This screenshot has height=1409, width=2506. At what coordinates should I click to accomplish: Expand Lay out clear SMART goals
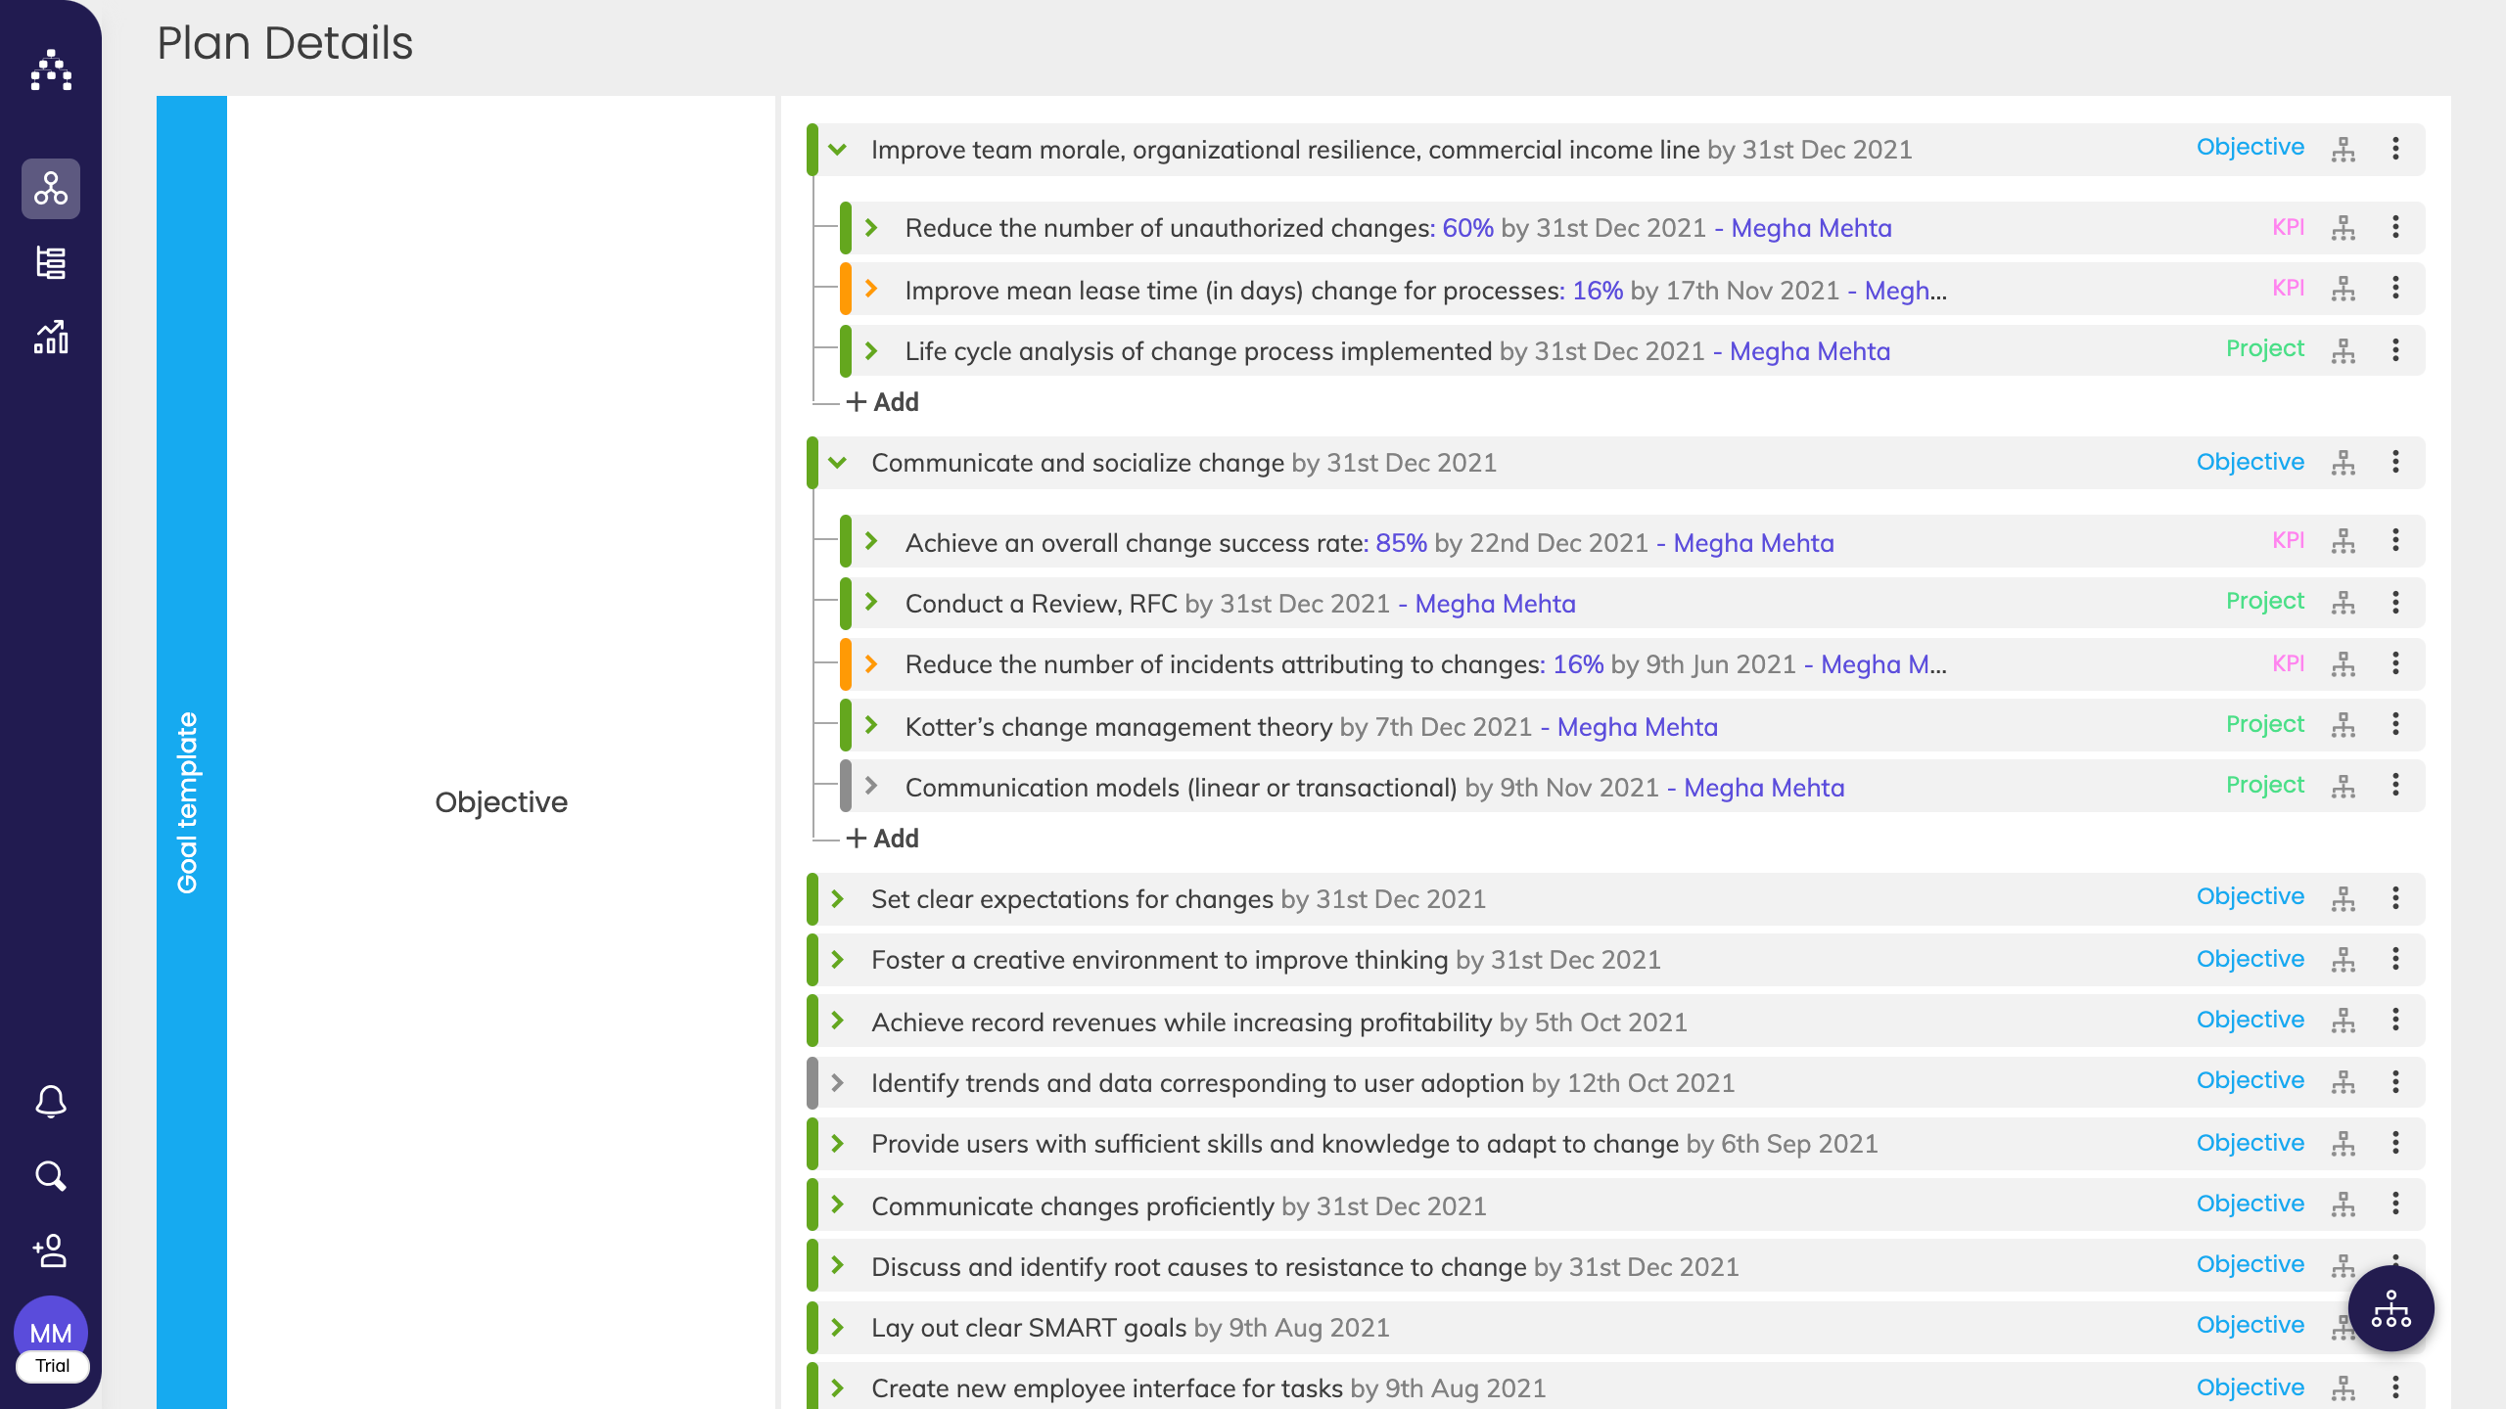pyautogui.click(x=838, y=1327)
